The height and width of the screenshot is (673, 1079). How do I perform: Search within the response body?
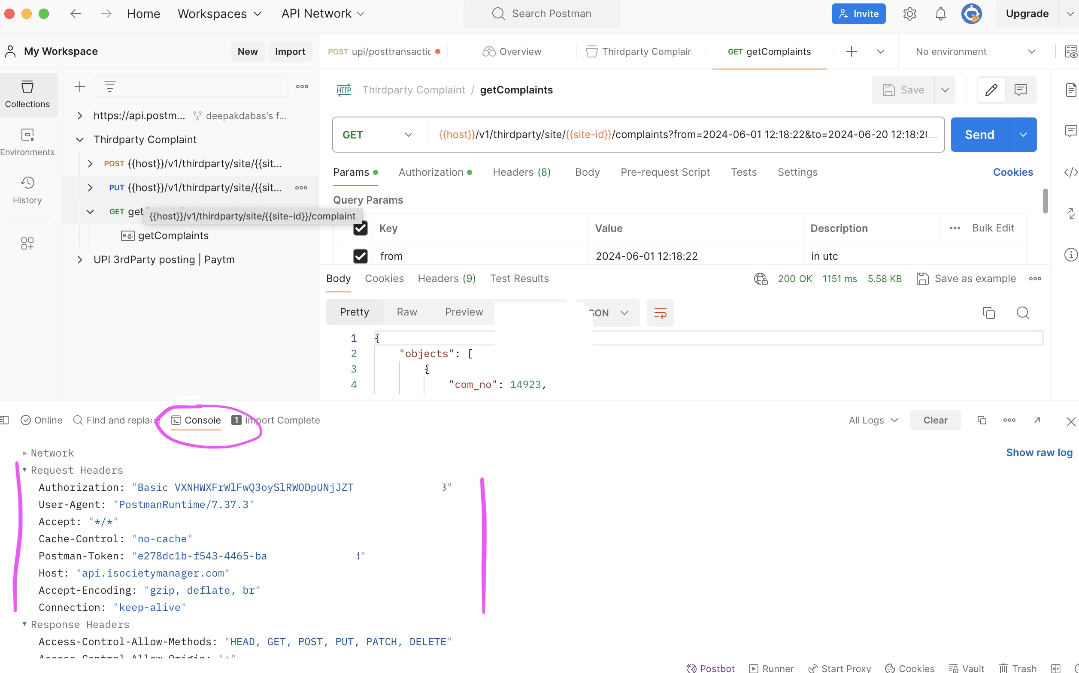[1023, 313]
